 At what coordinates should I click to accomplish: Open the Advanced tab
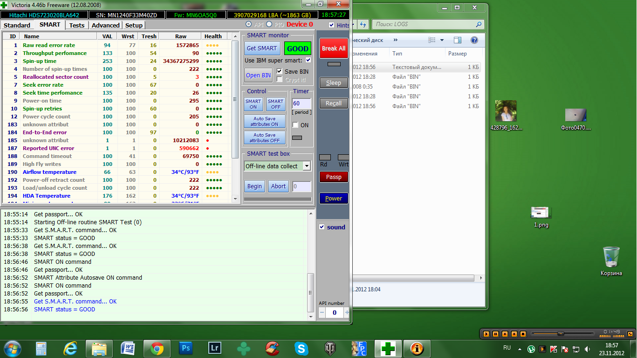coord(105,25)
